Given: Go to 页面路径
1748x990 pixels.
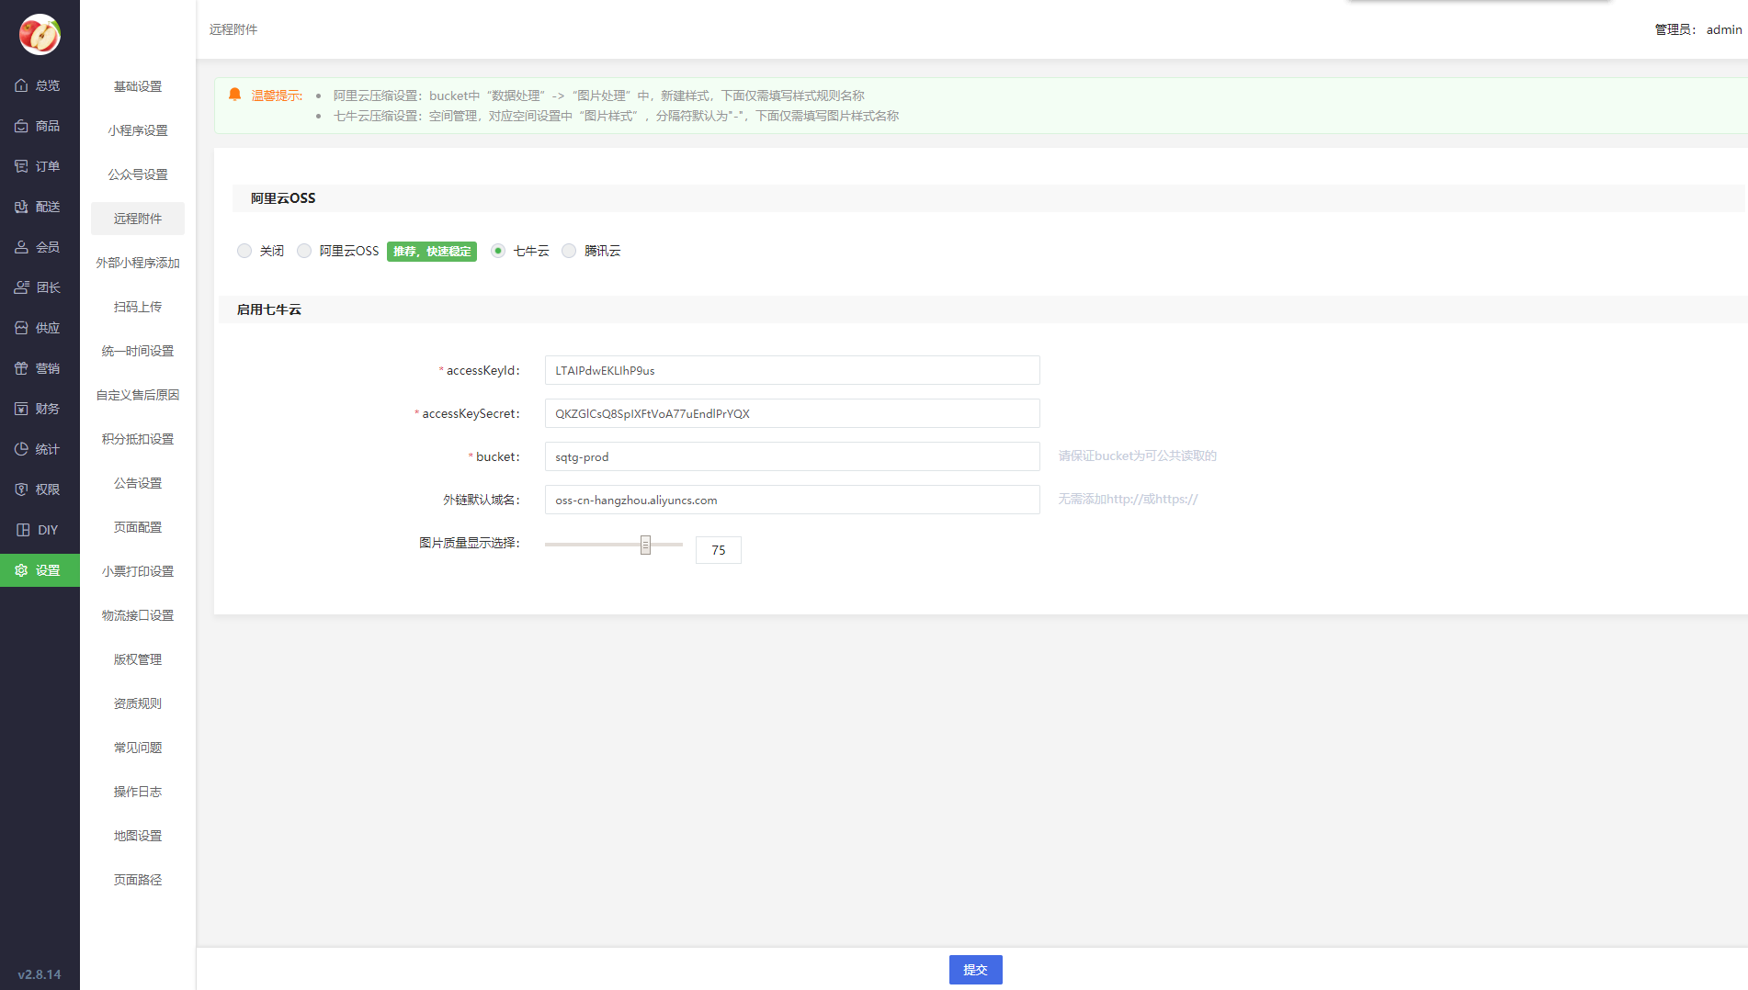Looking at the screenshot, I should click(x=138, y=880).
